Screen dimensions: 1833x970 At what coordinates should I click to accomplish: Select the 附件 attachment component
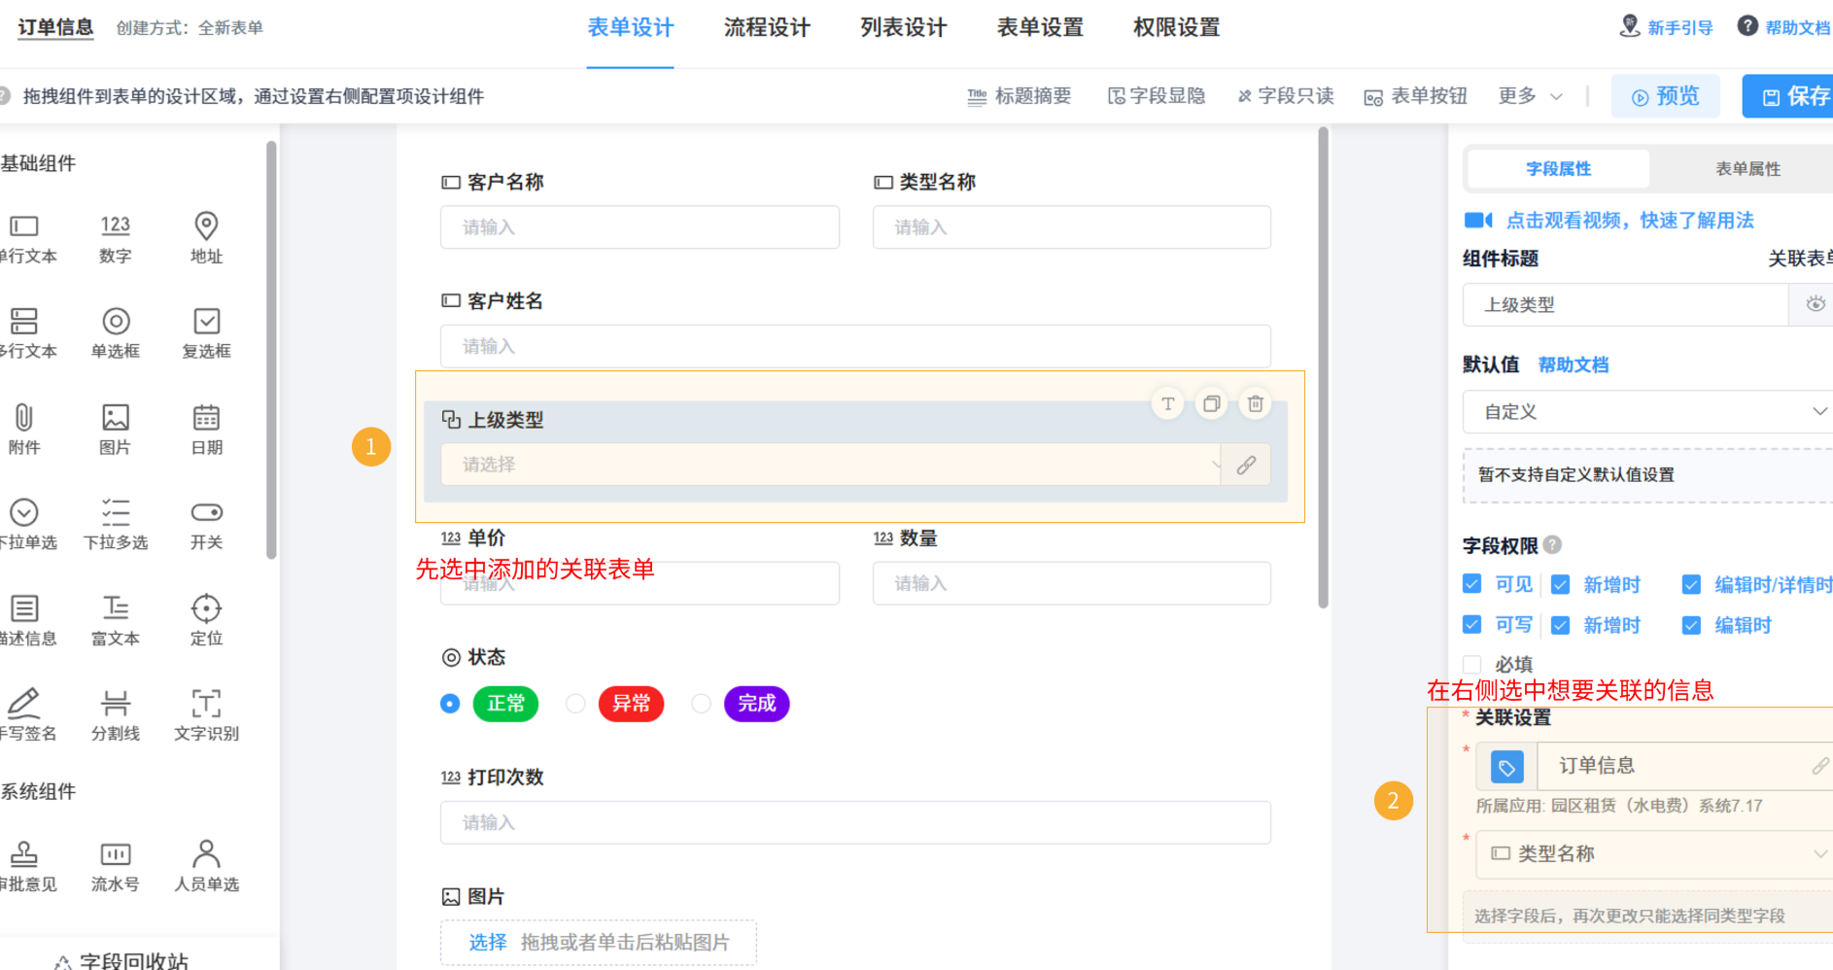click(24, 430)
